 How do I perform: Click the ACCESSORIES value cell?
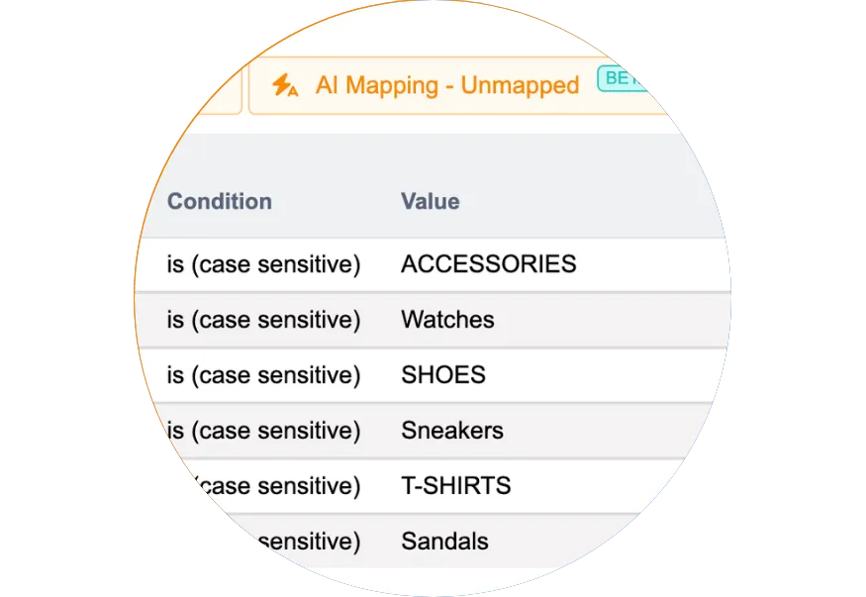488,264
